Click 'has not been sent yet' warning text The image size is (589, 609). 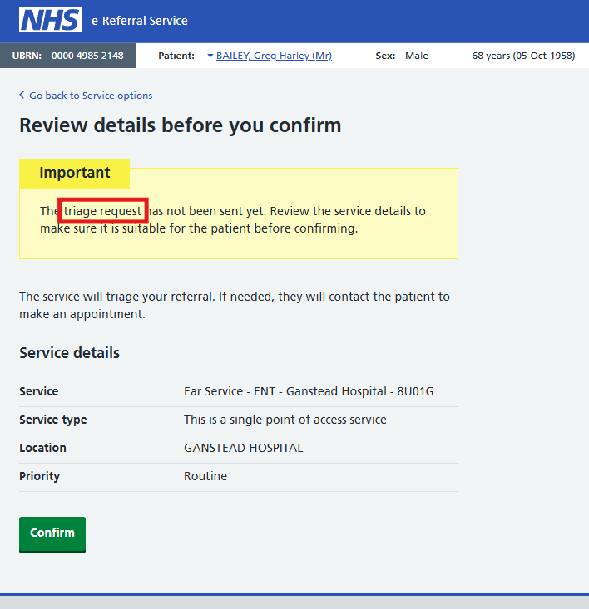point(207,211)
